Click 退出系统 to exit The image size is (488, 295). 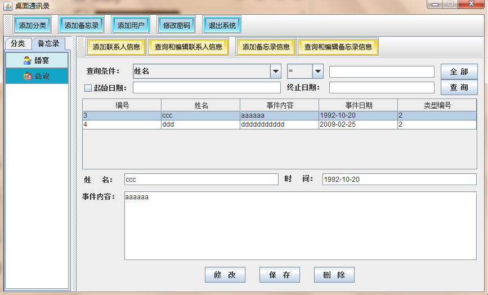pos(222,25)
